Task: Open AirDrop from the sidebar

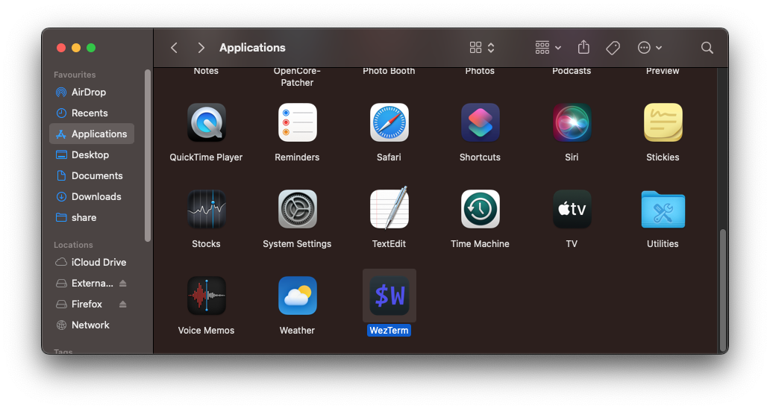Action: (x=88, y=93)
